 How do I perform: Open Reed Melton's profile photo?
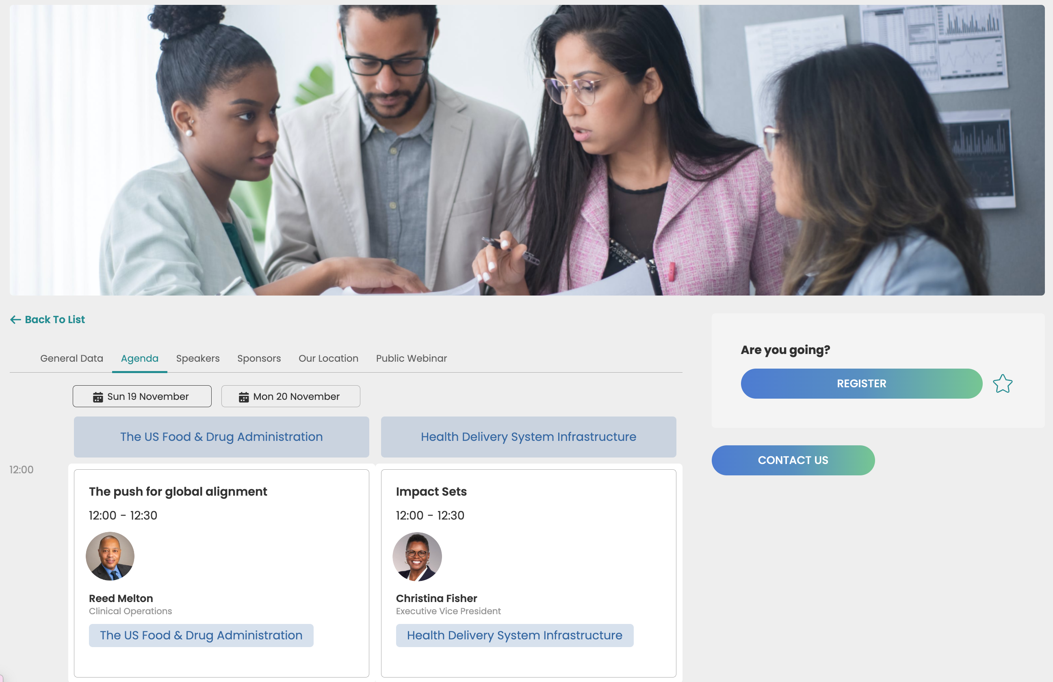tap(110, 556)
